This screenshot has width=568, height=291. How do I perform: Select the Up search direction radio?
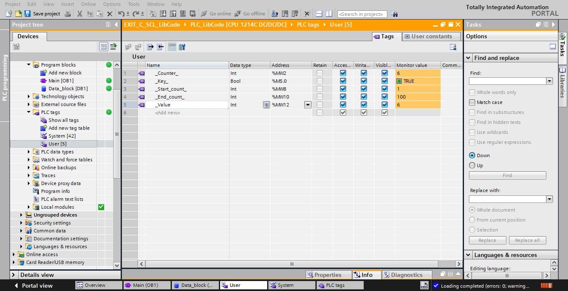pos(472,165)
